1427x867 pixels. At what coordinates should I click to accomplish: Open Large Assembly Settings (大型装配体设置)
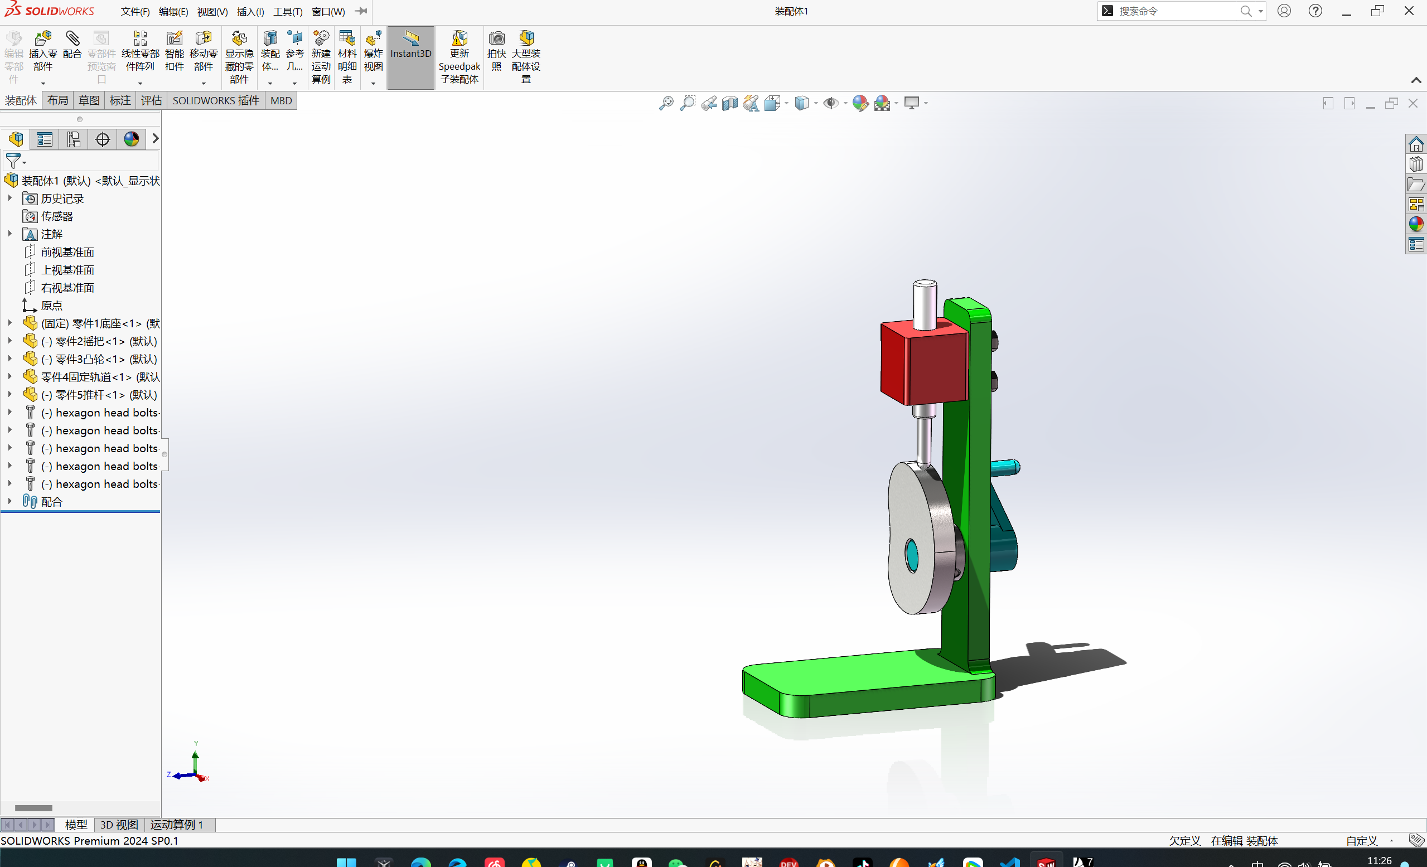(x=526, y=57)
